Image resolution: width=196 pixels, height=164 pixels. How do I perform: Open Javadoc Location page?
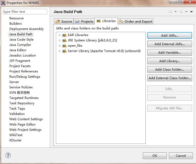(x=23, y=55)
